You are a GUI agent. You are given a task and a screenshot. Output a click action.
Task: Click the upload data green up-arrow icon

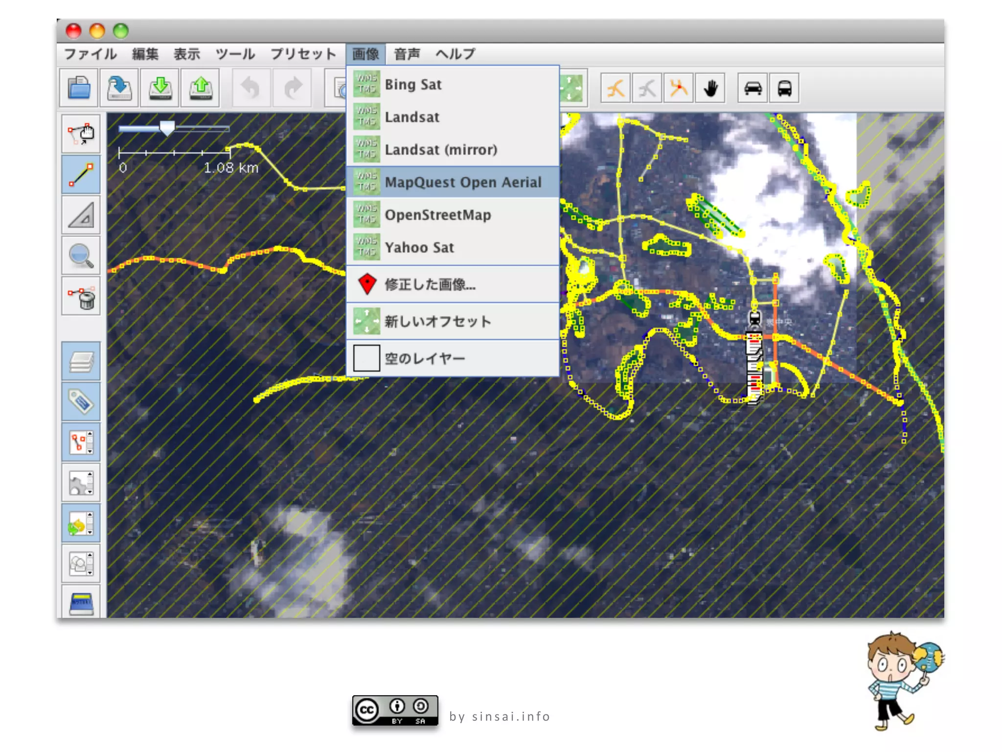(201, 88)
